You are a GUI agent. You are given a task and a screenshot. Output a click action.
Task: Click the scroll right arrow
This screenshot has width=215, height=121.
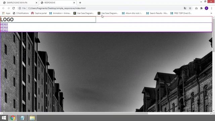click(x=211, y=113)
